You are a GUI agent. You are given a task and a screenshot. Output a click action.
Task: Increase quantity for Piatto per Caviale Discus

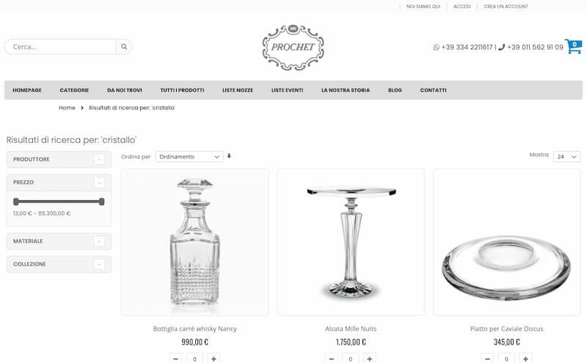coord(525,359)
